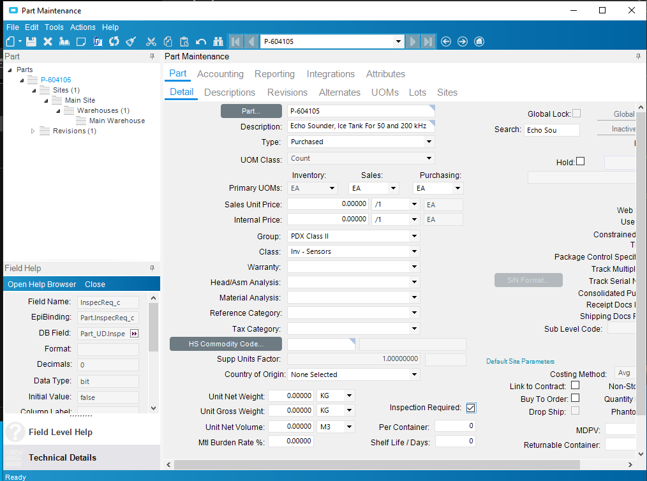Click the Clear broom toolbar icon
The width and height of the screenshot is (647, 481).
point(131,41)
